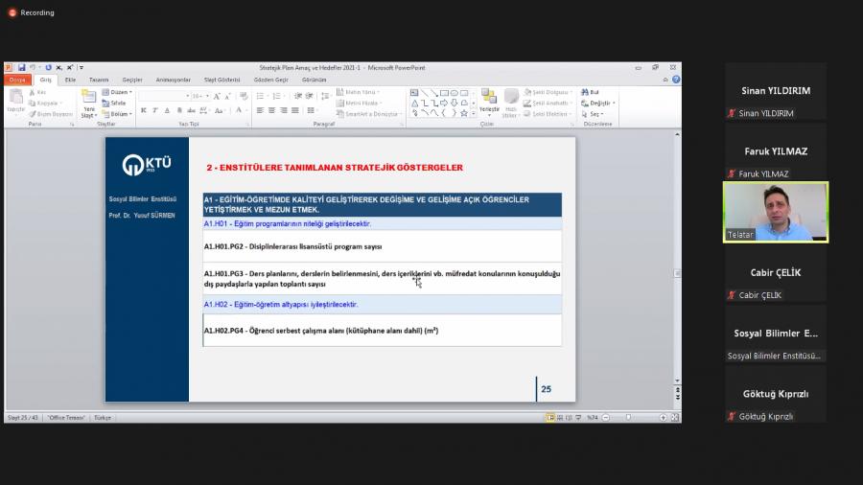863x485 pixels.
Task: Click fit slide to window icon
Action: point(675,418)
